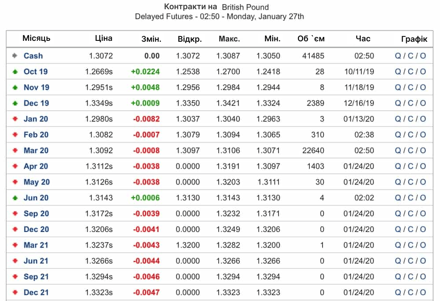The height and width of the screenshot is (301, 440).
Task: Click the O link in Dec 19 row
Action: coord(423,103)
